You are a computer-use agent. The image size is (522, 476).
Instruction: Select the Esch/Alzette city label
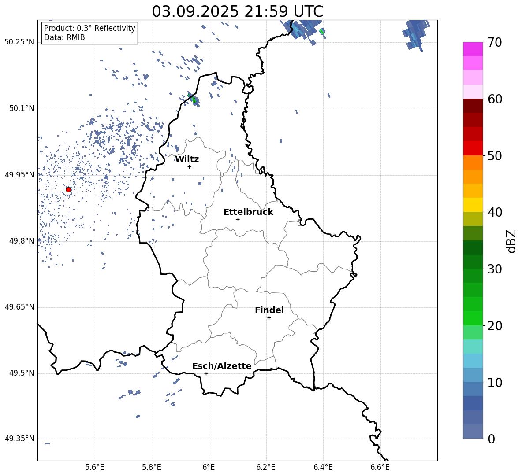point(222,366)
